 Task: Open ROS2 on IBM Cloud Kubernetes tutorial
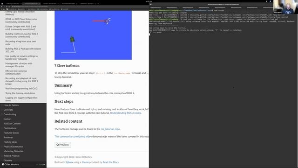pos(21,21)
